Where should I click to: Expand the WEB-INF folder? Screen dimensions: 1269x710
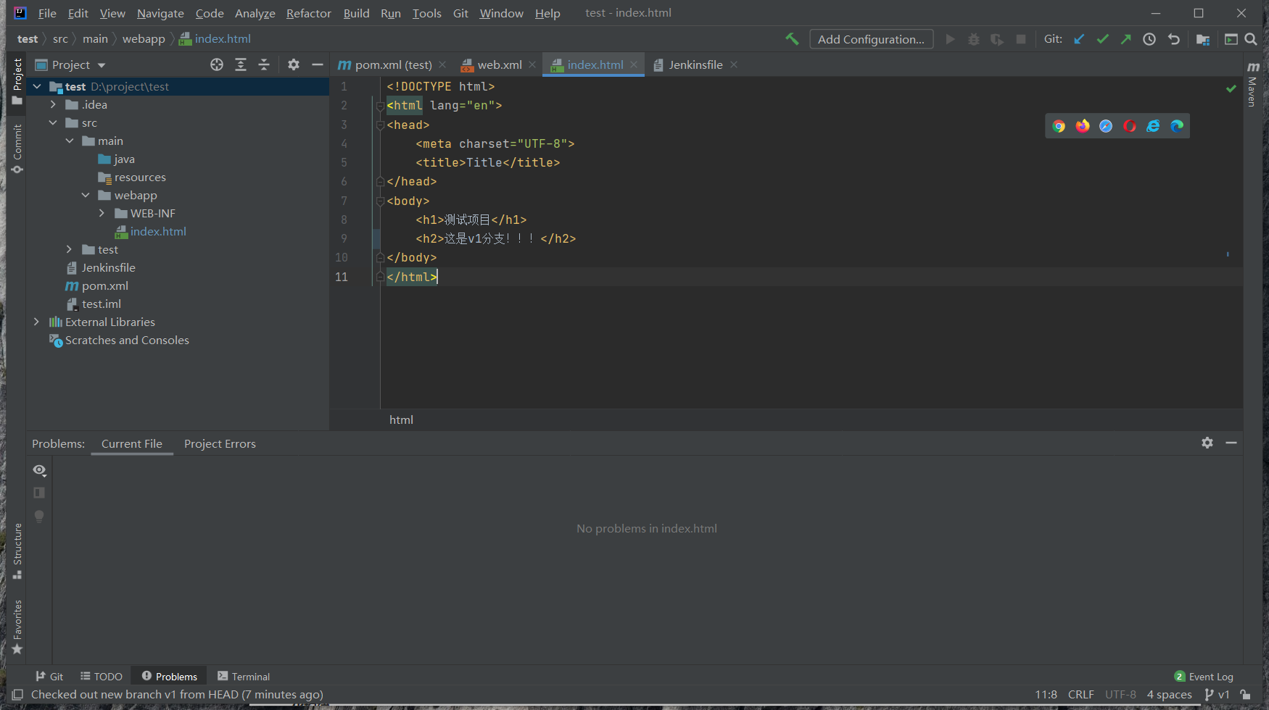point(102,213)
